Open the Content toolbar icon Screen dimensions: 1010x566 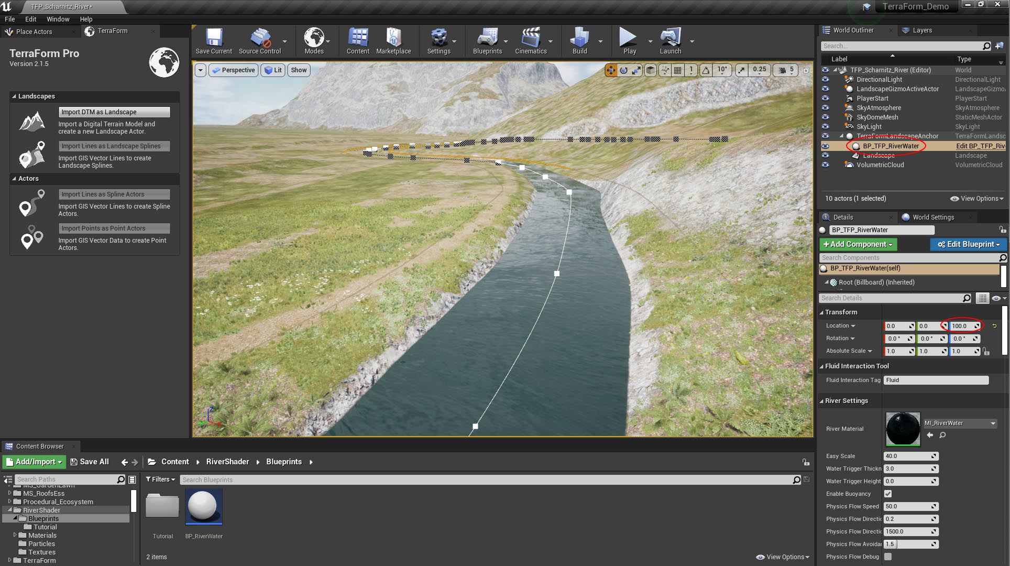[x=358, y=38]
